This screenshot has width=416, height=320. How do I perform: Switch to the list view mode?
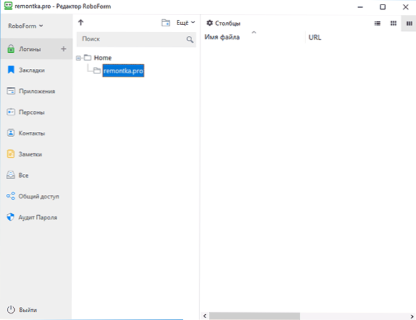pyautogui.click(x=377, y=23)
